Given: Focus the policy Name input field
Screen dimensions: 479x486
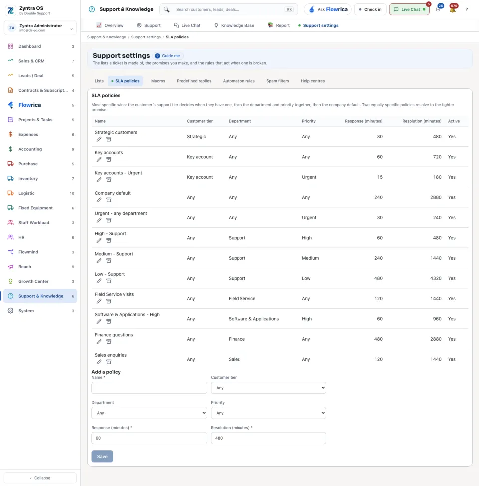Looking at the screenshot, I should (x=149, y=388).
